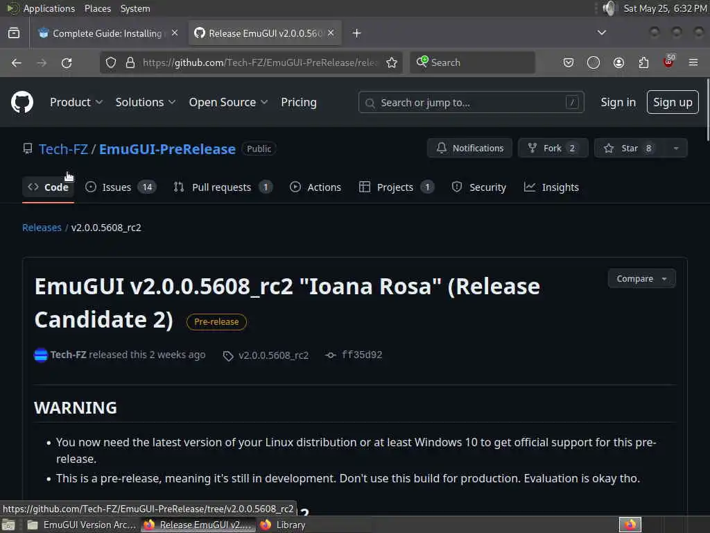Reload the page with refresh icon
This screenshot has width=710, height=533.
67,62
